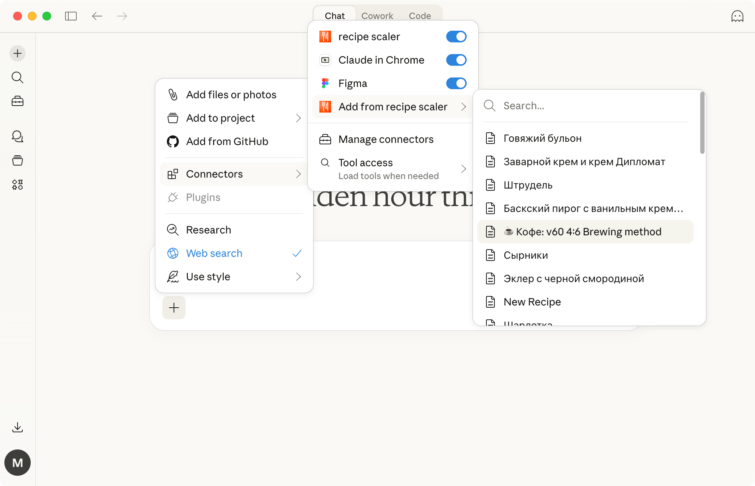Disable the recipe scaler connector toggle
This screenshot has height=486, width=755.
click(x=456, y=37)
